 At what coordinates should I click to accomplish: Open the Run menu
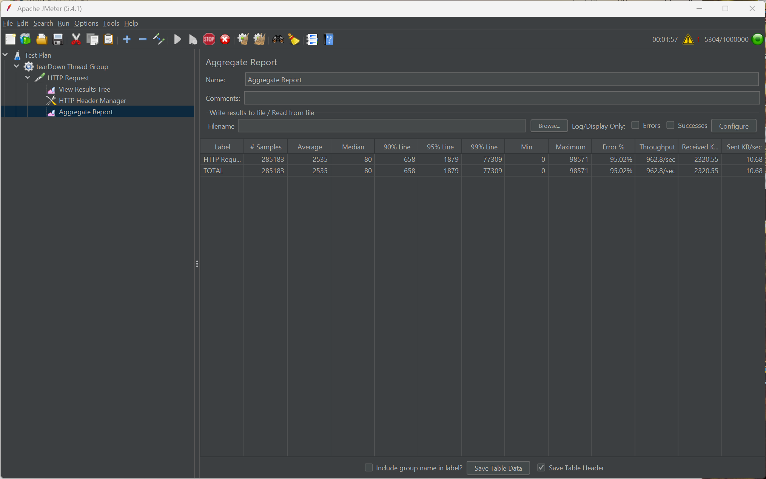click(63, 23)
